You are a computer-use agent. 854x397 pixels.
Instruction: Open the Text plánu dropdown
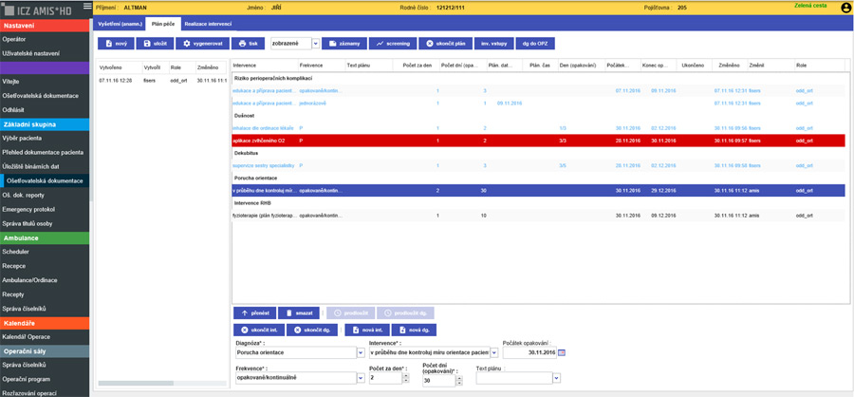coord(556,378)
